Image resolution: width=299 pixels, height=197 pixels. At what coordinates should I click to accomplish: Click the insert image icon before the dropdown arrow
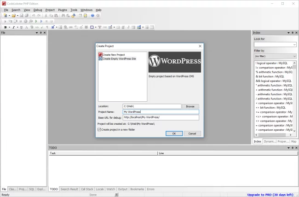[139, 27]
